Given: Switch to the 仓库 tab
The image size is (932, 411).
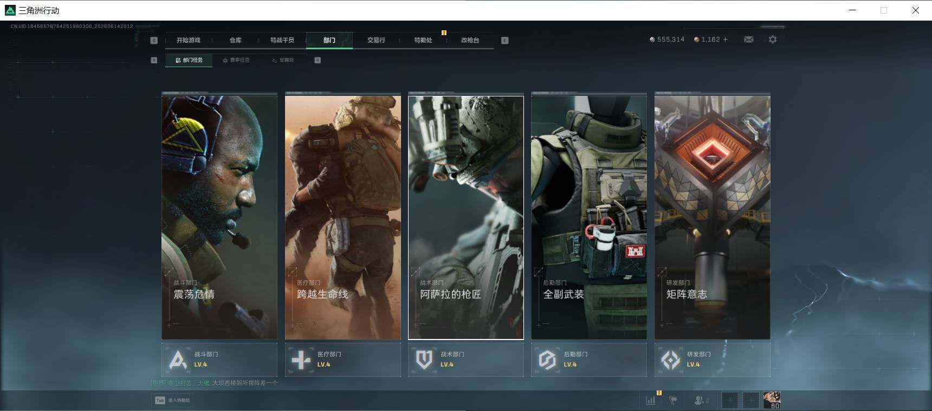Looking at the screenshot, I should (x=235, y=40).
